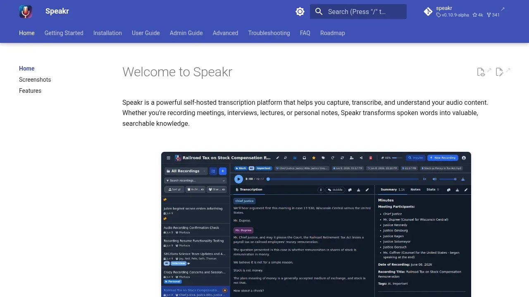The width and height of the screenshot is (529, 297).
Task: Go to the Admin Guide tab
Action: pos(186,33)
